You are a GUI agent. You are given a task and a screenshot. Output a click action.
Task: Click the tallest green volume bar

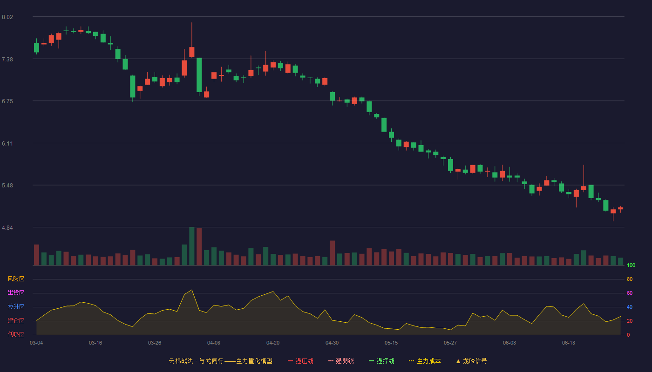(192, 246)
